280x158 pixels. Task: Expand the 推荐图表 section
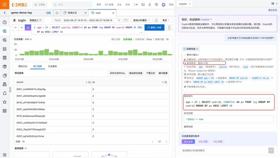coord(21,148)
